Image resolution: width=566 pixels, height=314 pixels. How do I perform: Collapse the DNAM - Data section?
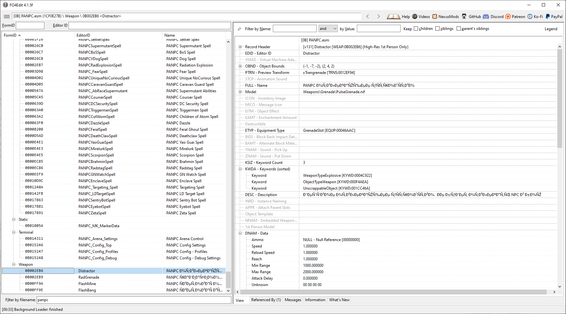coord(240,233)
